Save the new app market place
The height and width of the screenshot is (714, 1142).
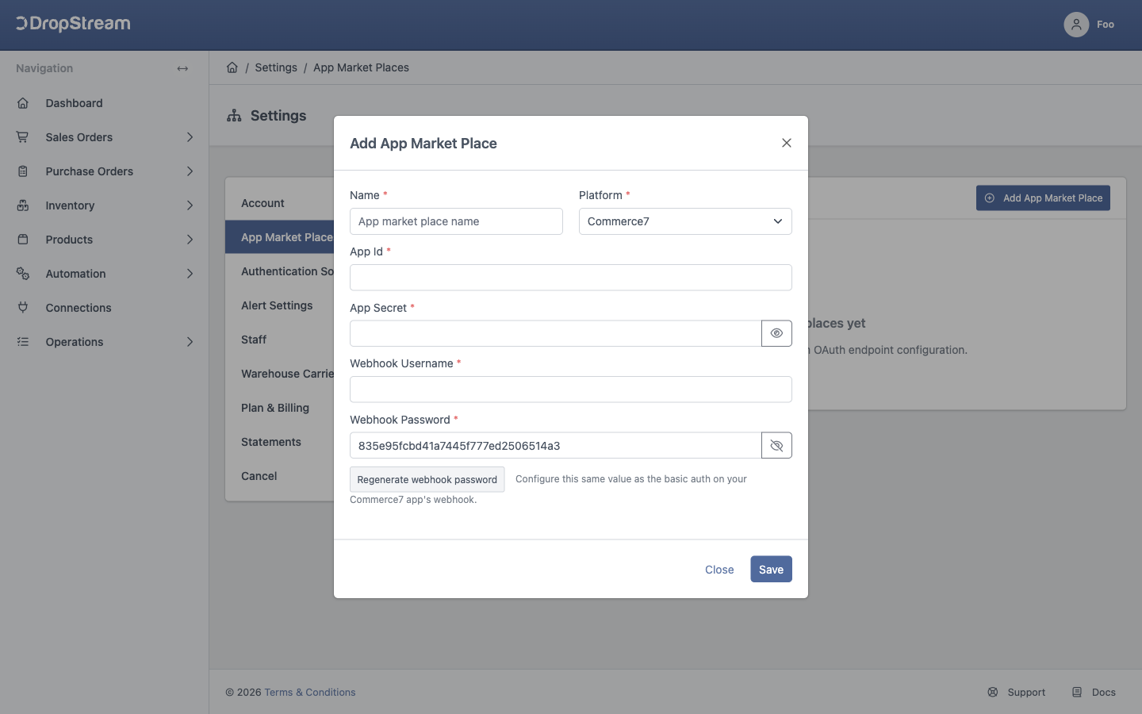coord(771,570)
